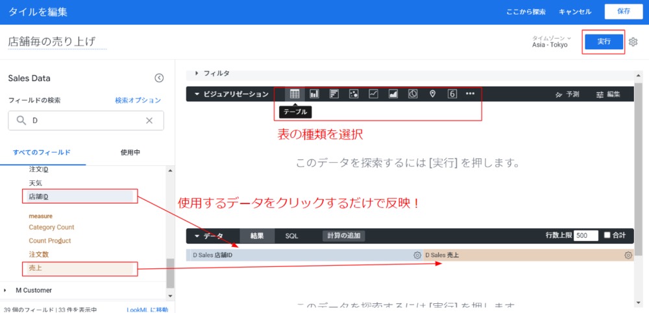The height and width of the screenshot is (313, 649).
Task: Click the field search input box
Action: (x=86, y=121)
